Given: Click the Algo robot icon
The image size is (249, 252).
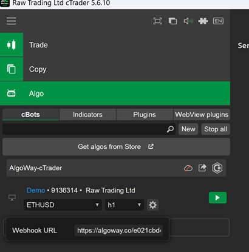Looking at the screenshot, I should point(12,94).
